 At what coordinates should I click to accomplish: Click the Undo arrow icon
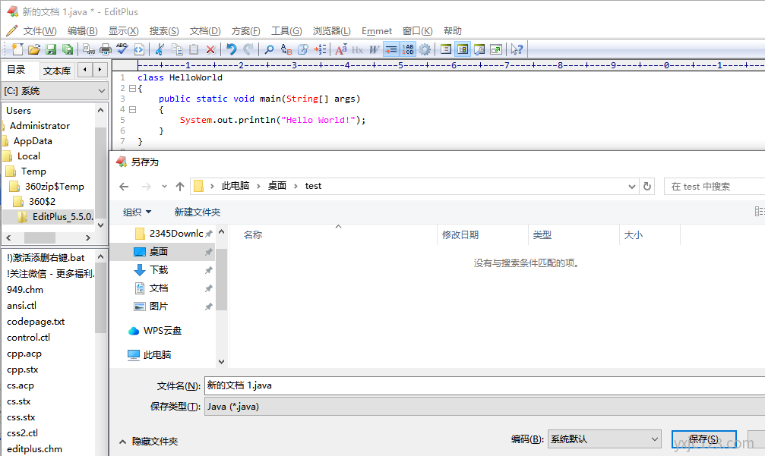pos(231,49)
